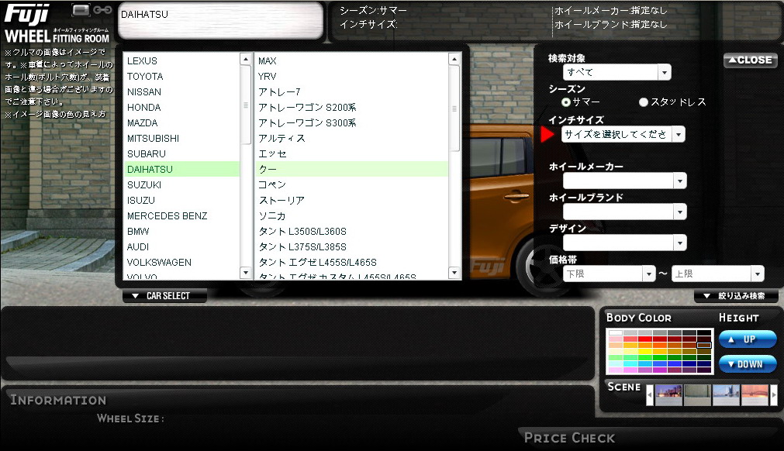Choose the grey wall scene thumbnail
Screen dimensions: 784x451
click(697, 394)
